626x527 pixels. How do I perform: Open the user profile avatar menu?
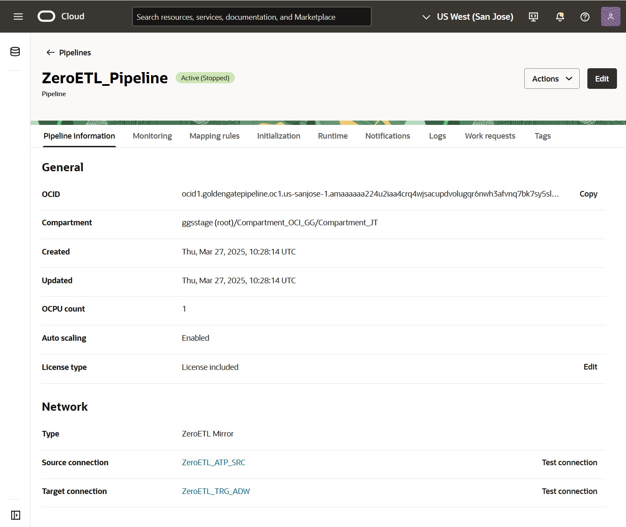pos(610,16)
